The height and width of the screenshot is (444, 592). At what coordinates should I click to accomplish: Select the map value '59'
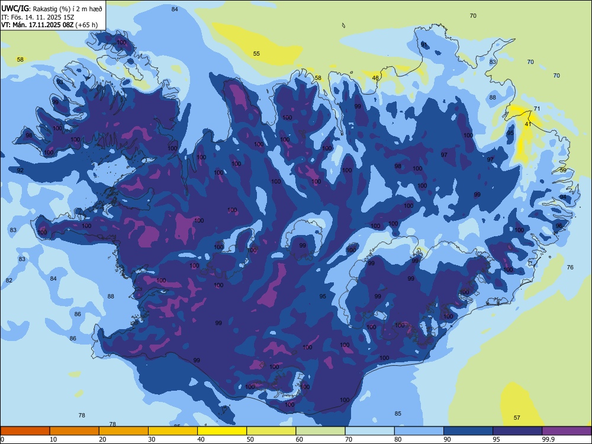[x=563, y=170]
